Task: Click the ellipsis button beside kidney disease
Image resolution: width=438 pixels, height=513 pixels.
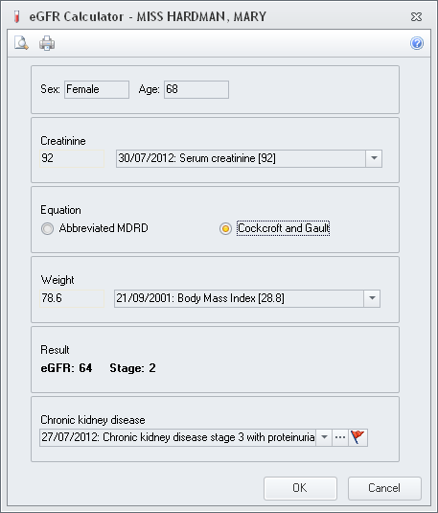Action: (340, 437)
